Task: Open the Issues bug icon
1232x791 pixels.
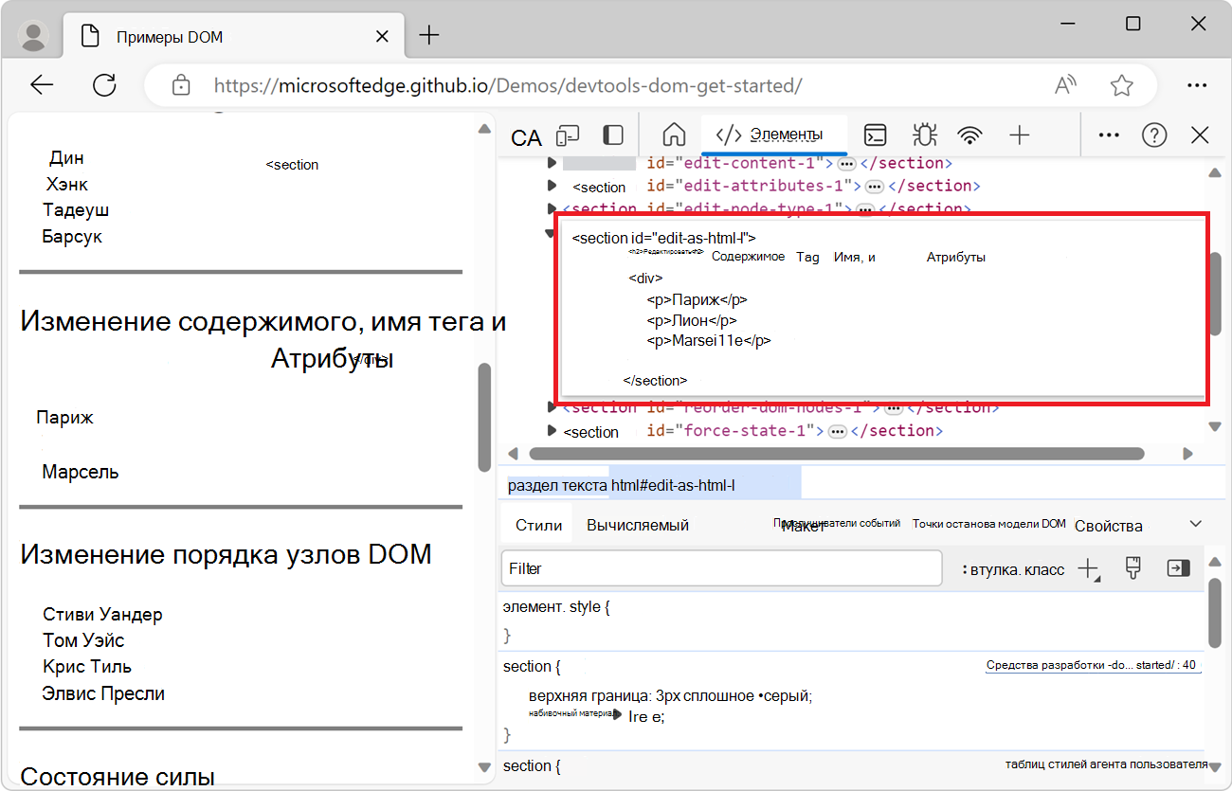Action: pyautogui.click(x=924, y=135)
